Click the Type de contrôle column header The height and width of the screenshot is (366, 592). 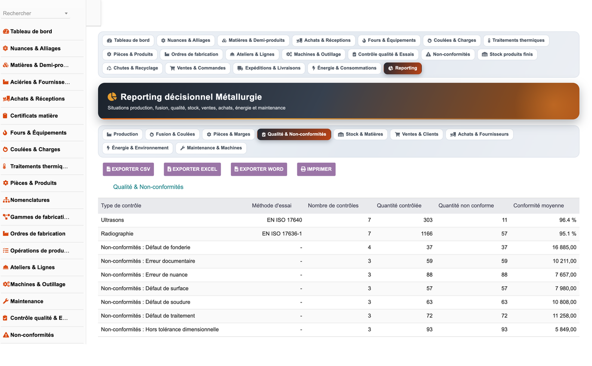point(121,205)
